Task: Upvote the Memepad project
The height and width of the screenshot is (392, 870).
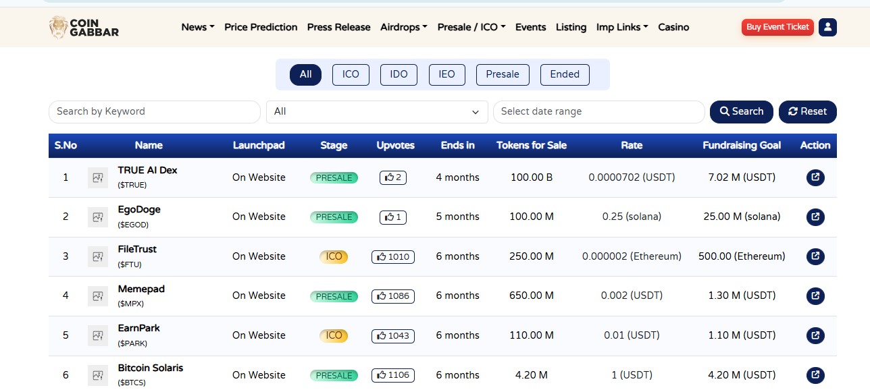Action: 392,296
